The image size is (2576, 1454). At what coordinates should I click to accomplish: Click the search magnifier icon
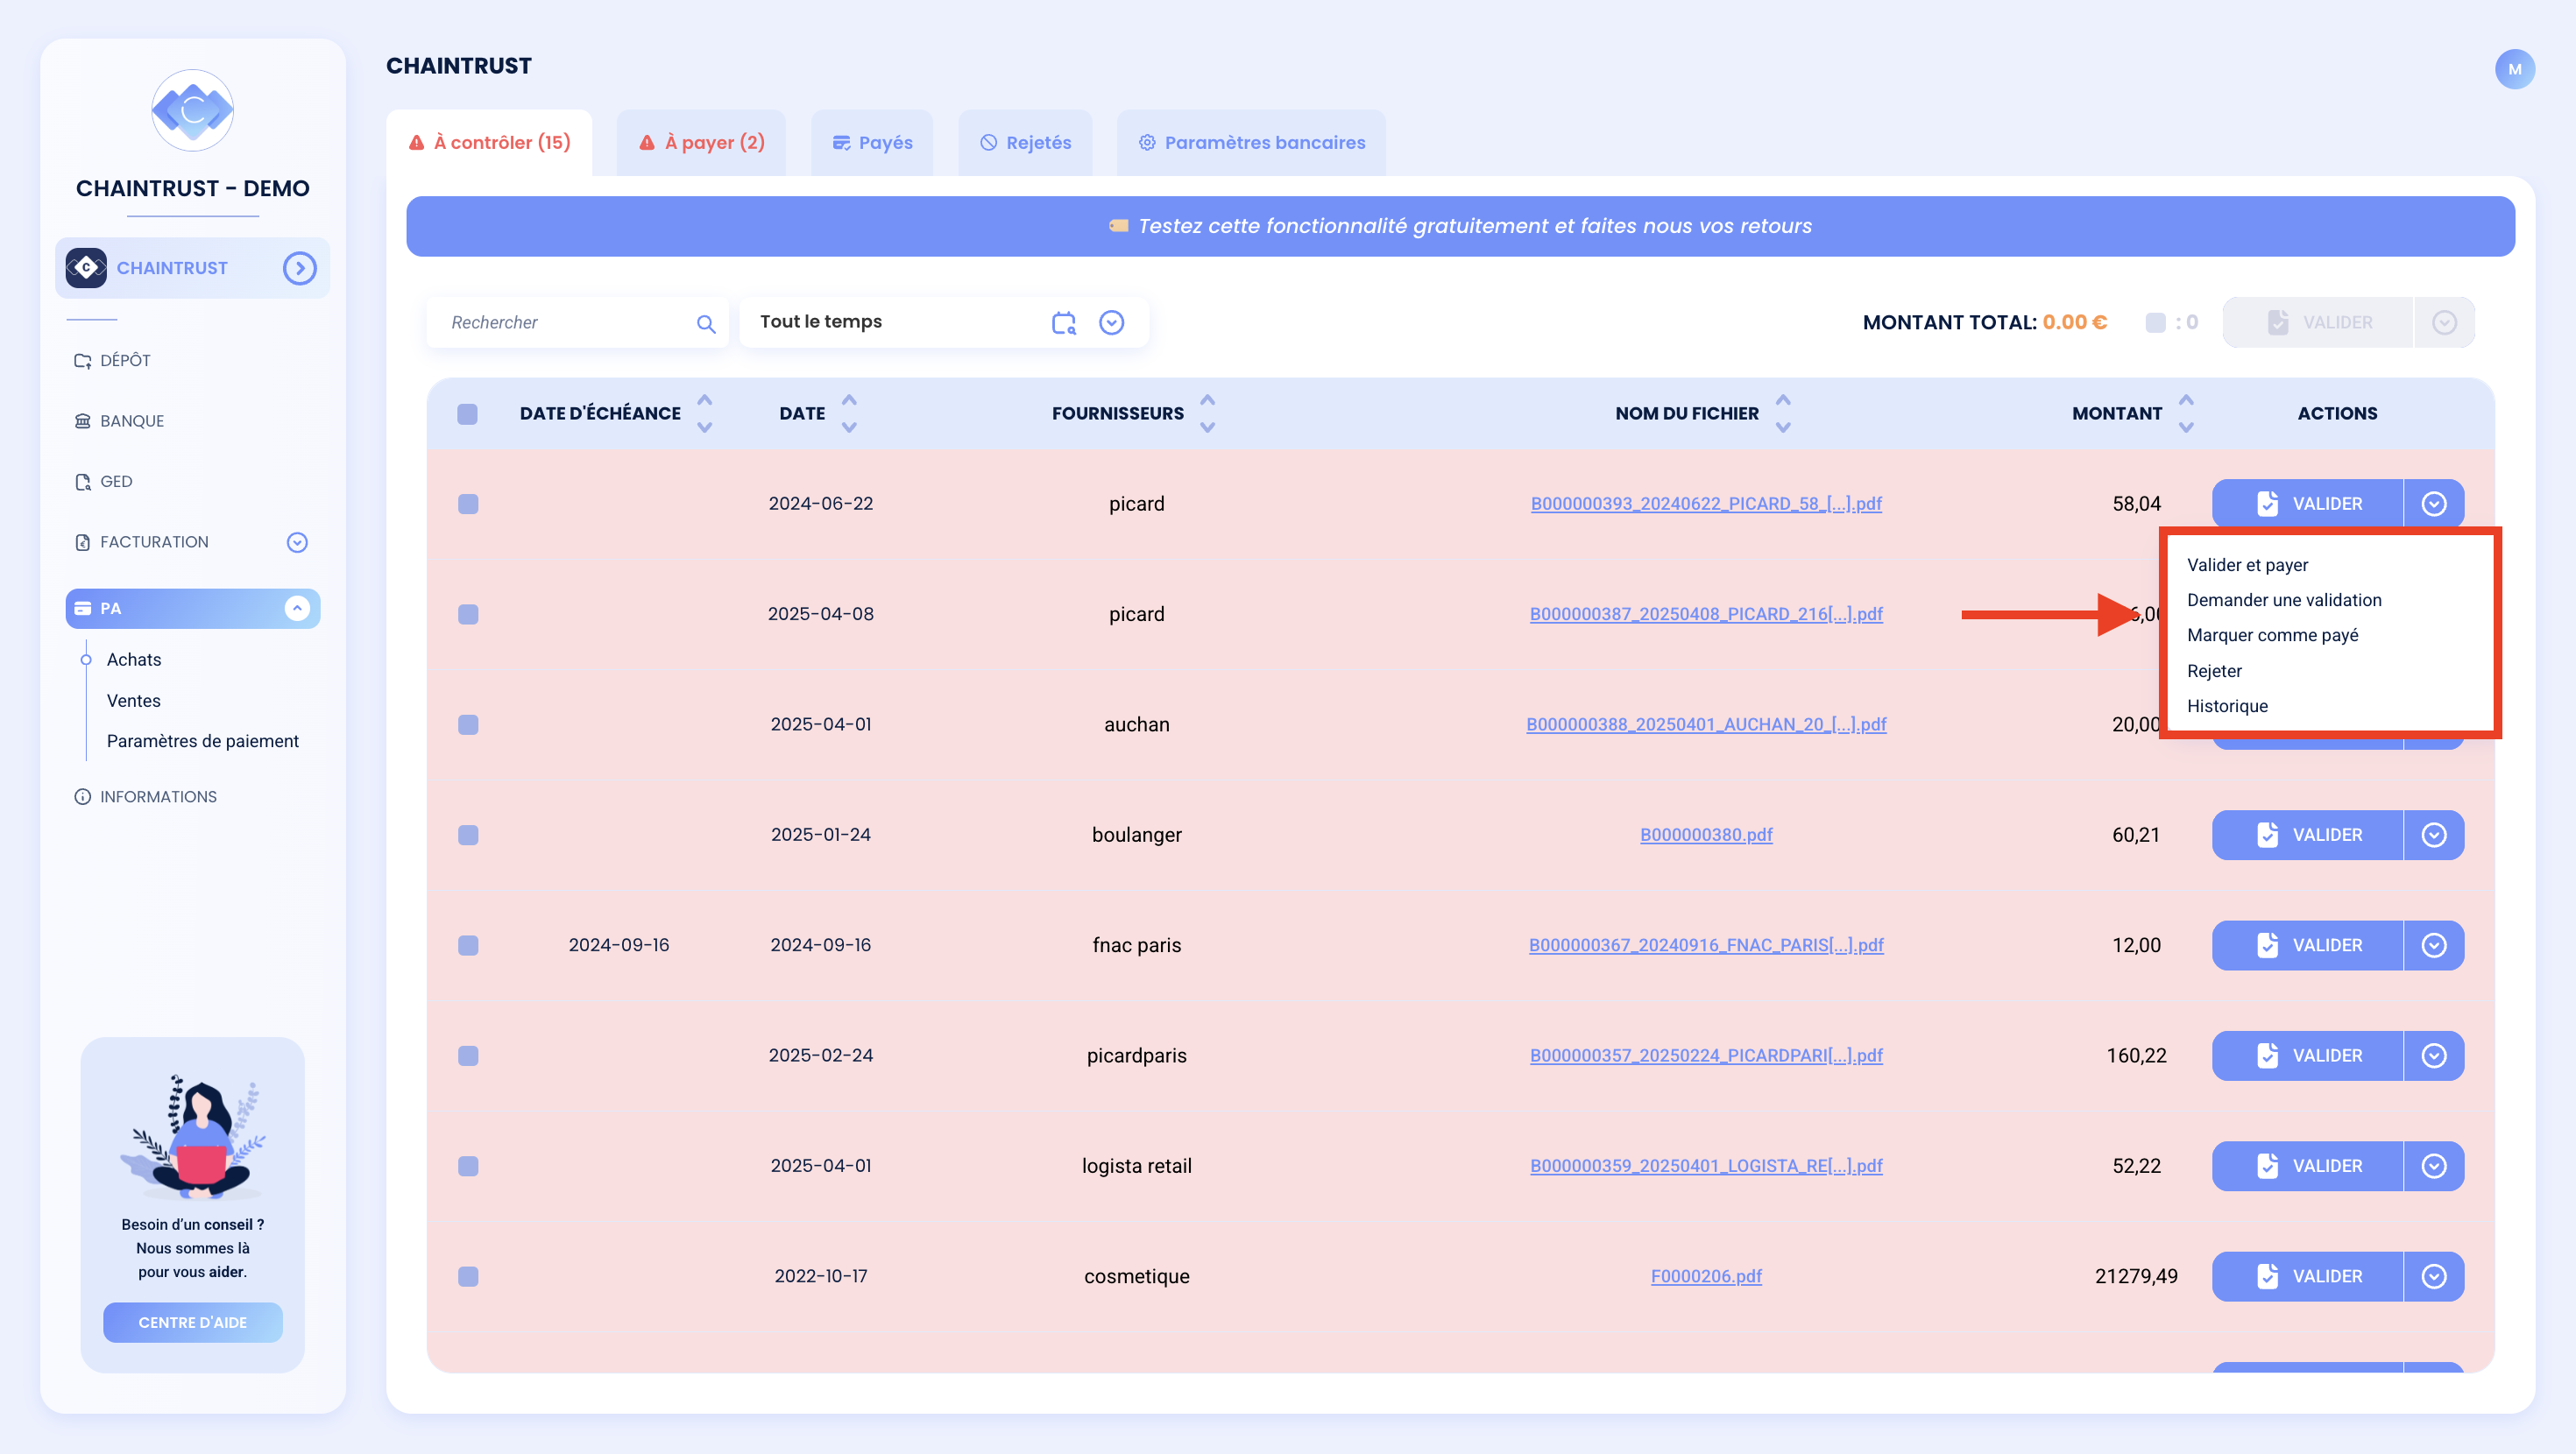click(706, 323)
